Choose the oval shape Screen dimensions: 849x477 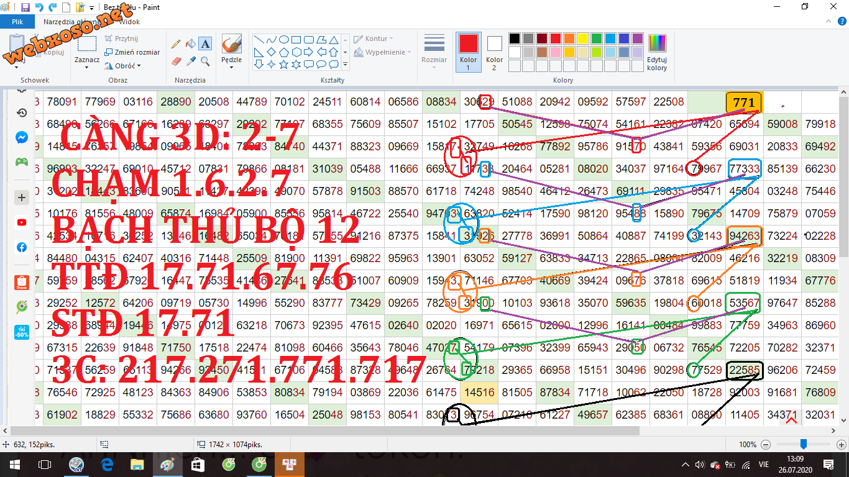(284, 39)
